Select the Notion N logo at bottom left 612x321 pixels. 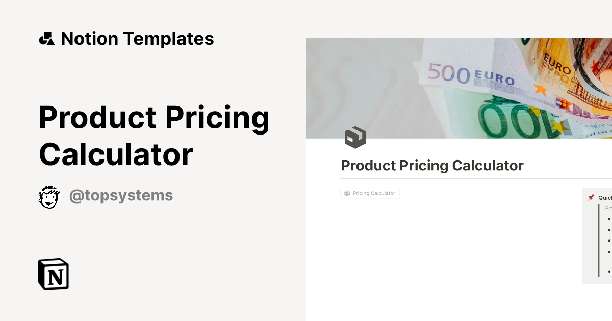pos(53,274)
